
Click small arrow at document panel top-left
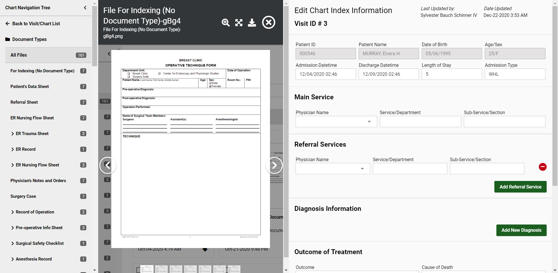(x=109, y=54)
